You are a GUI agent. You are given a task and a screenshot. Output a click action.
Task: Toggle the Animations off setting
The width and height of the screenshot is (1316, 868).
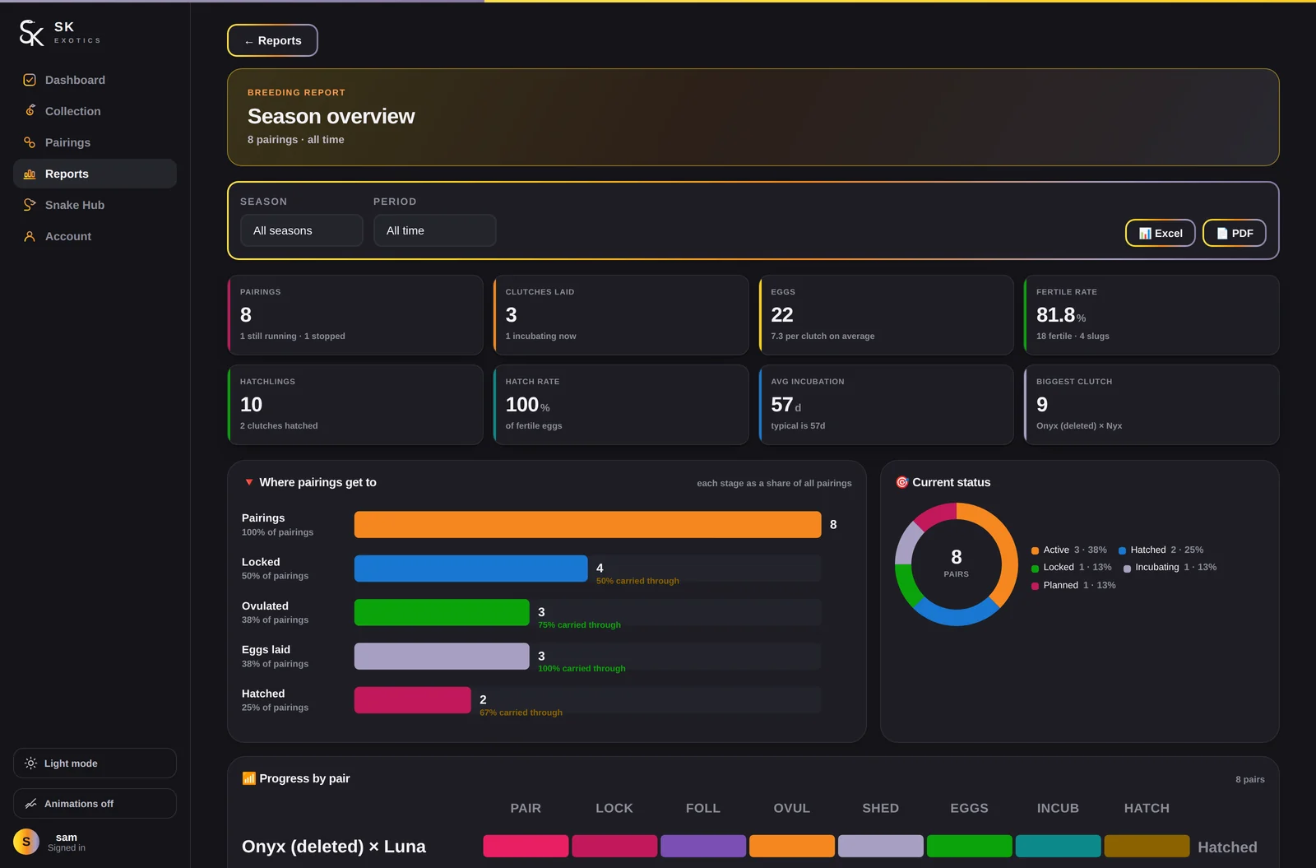point(95,804)
